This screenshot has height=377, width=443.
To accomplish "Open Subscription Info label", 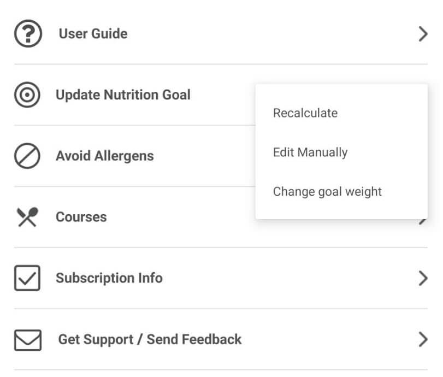I will click(x=109, y=279).
